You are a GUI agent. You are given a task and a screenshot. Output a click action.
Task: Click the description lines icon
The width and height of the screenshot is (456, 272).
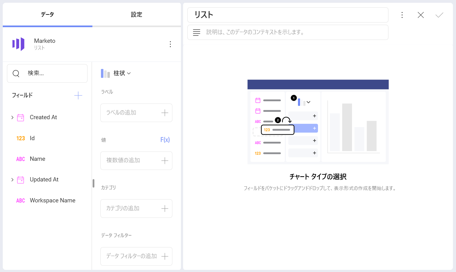(196, 32)
